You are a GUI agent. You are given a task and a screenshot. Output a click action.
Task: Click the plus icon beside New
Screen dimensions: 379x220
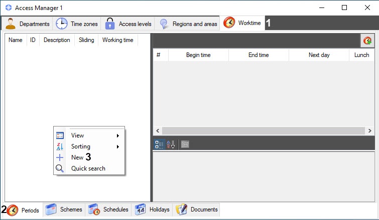point(60,157)
